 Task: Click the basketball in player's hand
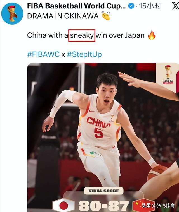click(157, 172)
